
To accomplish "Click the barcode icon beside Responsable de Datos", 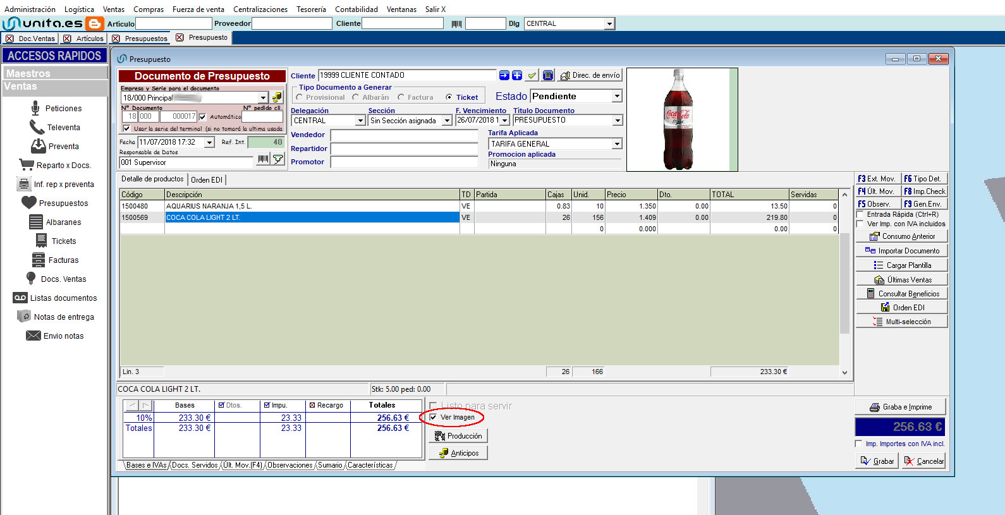I will (263, 159).
